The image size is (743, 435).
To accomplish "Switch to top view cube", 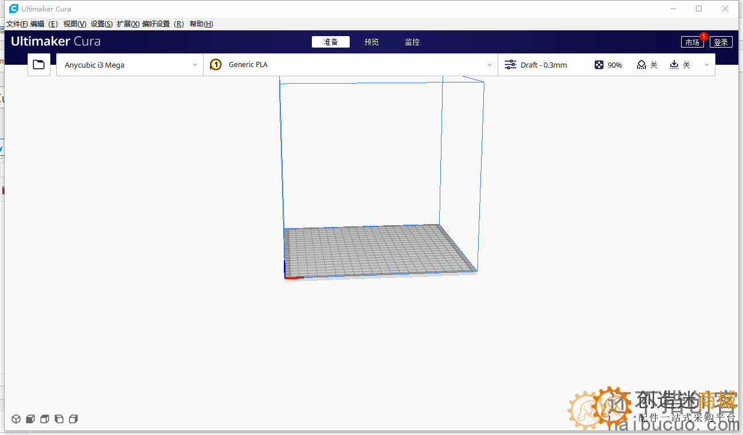I will tap(45, 419).
